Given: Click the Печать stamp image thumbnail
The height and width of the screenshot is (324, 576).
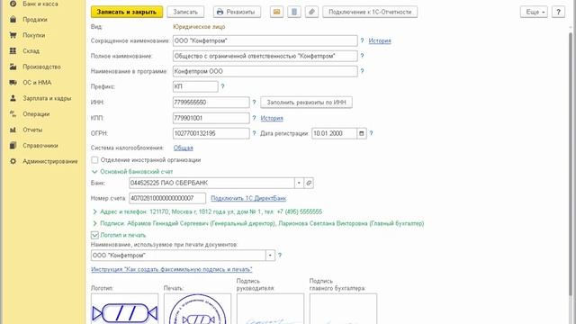Looking at the screenshot, I should click(198, 309).
